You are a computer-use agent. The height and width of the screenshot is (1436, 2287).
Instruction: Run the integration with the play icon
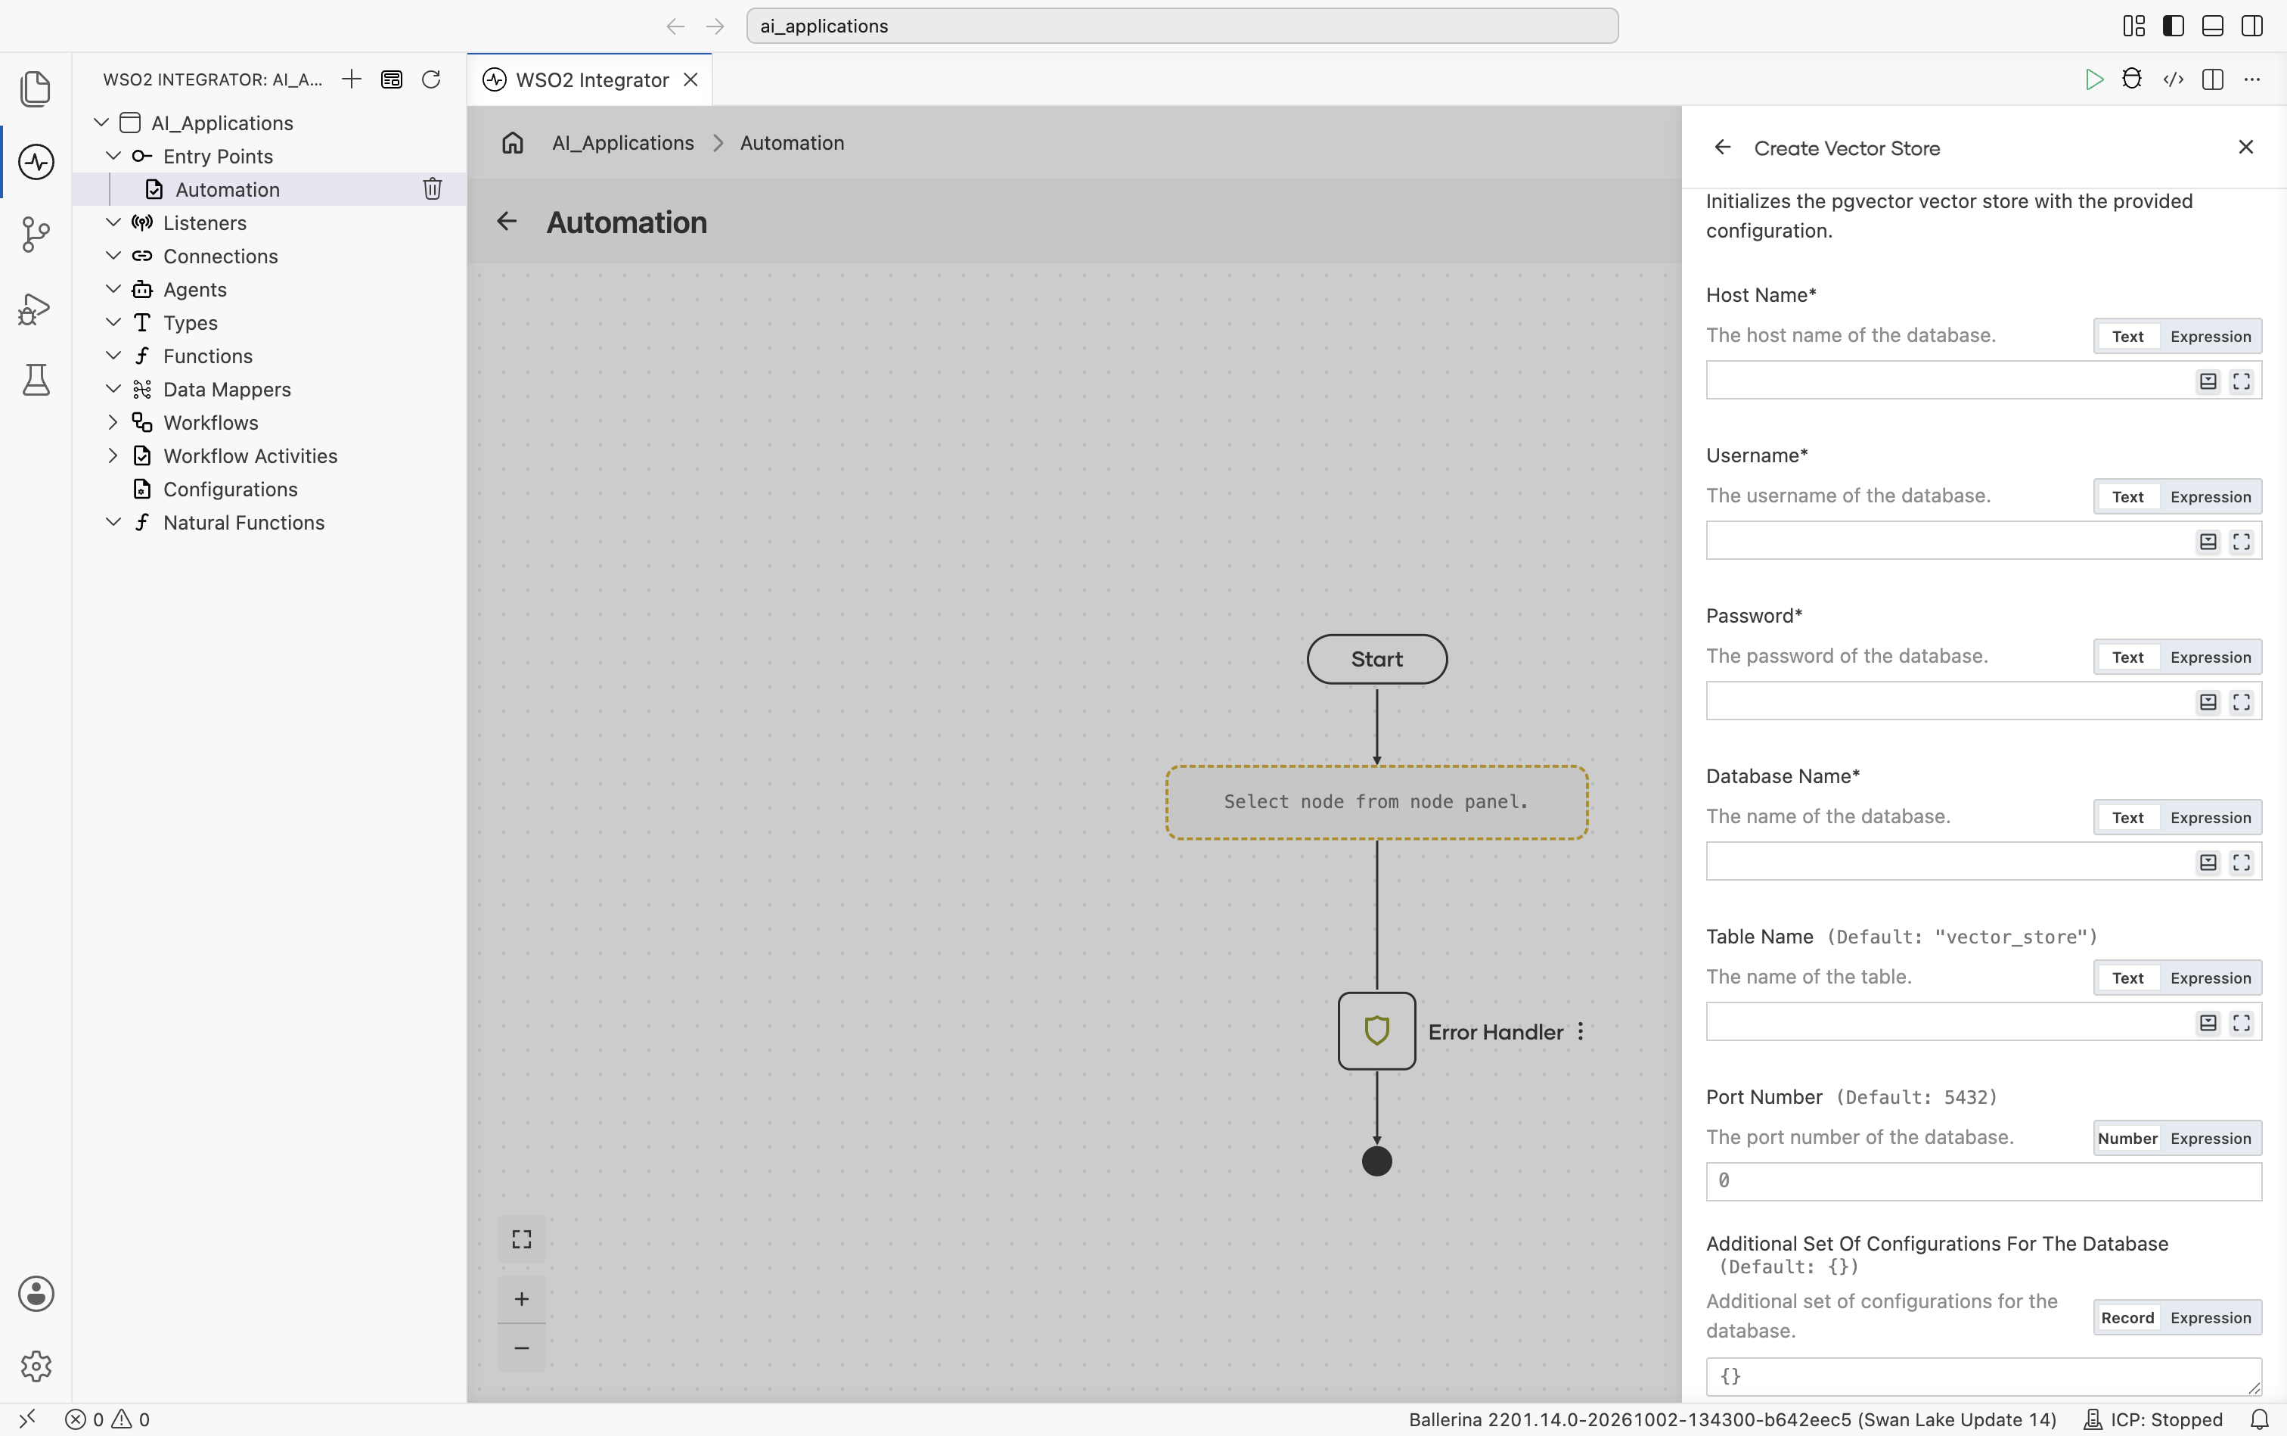2093,79
